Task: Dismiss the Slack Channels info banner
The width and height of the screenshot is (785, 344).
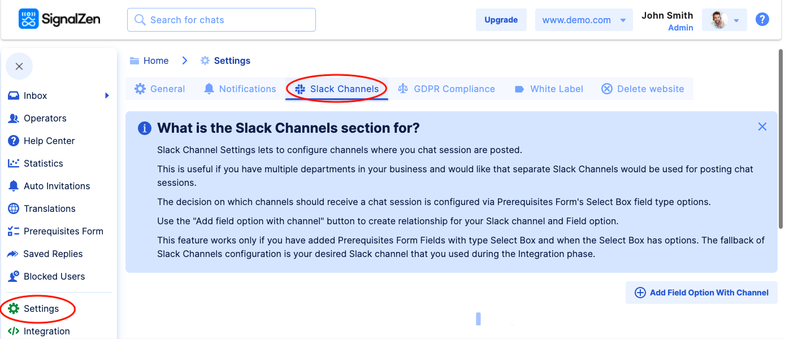Action: click(762, 127)
